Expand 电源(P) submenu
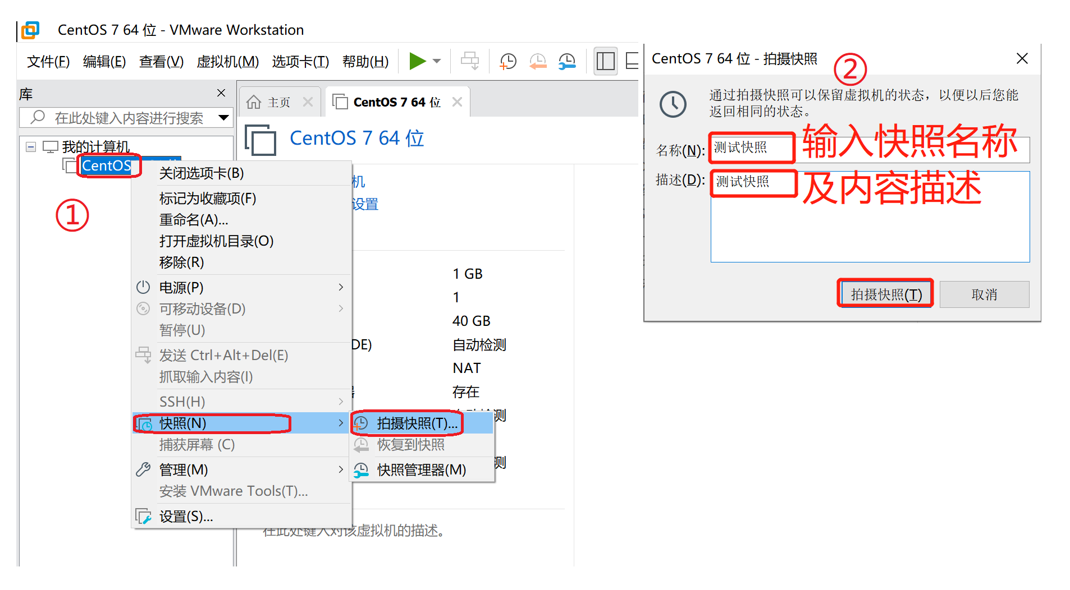The image size is (1070, 590). click(x=241, y=288)
